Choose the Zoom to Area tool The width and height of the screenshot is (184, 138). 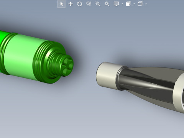98,4
